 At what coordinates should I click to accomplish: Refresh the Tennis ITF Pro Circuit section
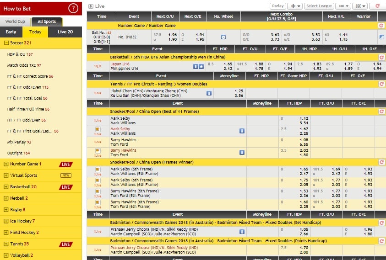[381, 84]
